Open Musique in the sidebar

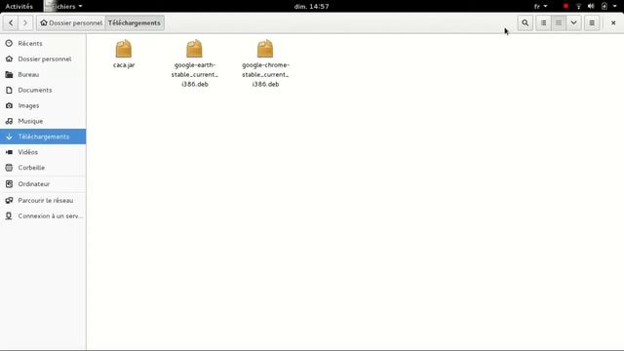pyautogui.click(x=43, y=121)
